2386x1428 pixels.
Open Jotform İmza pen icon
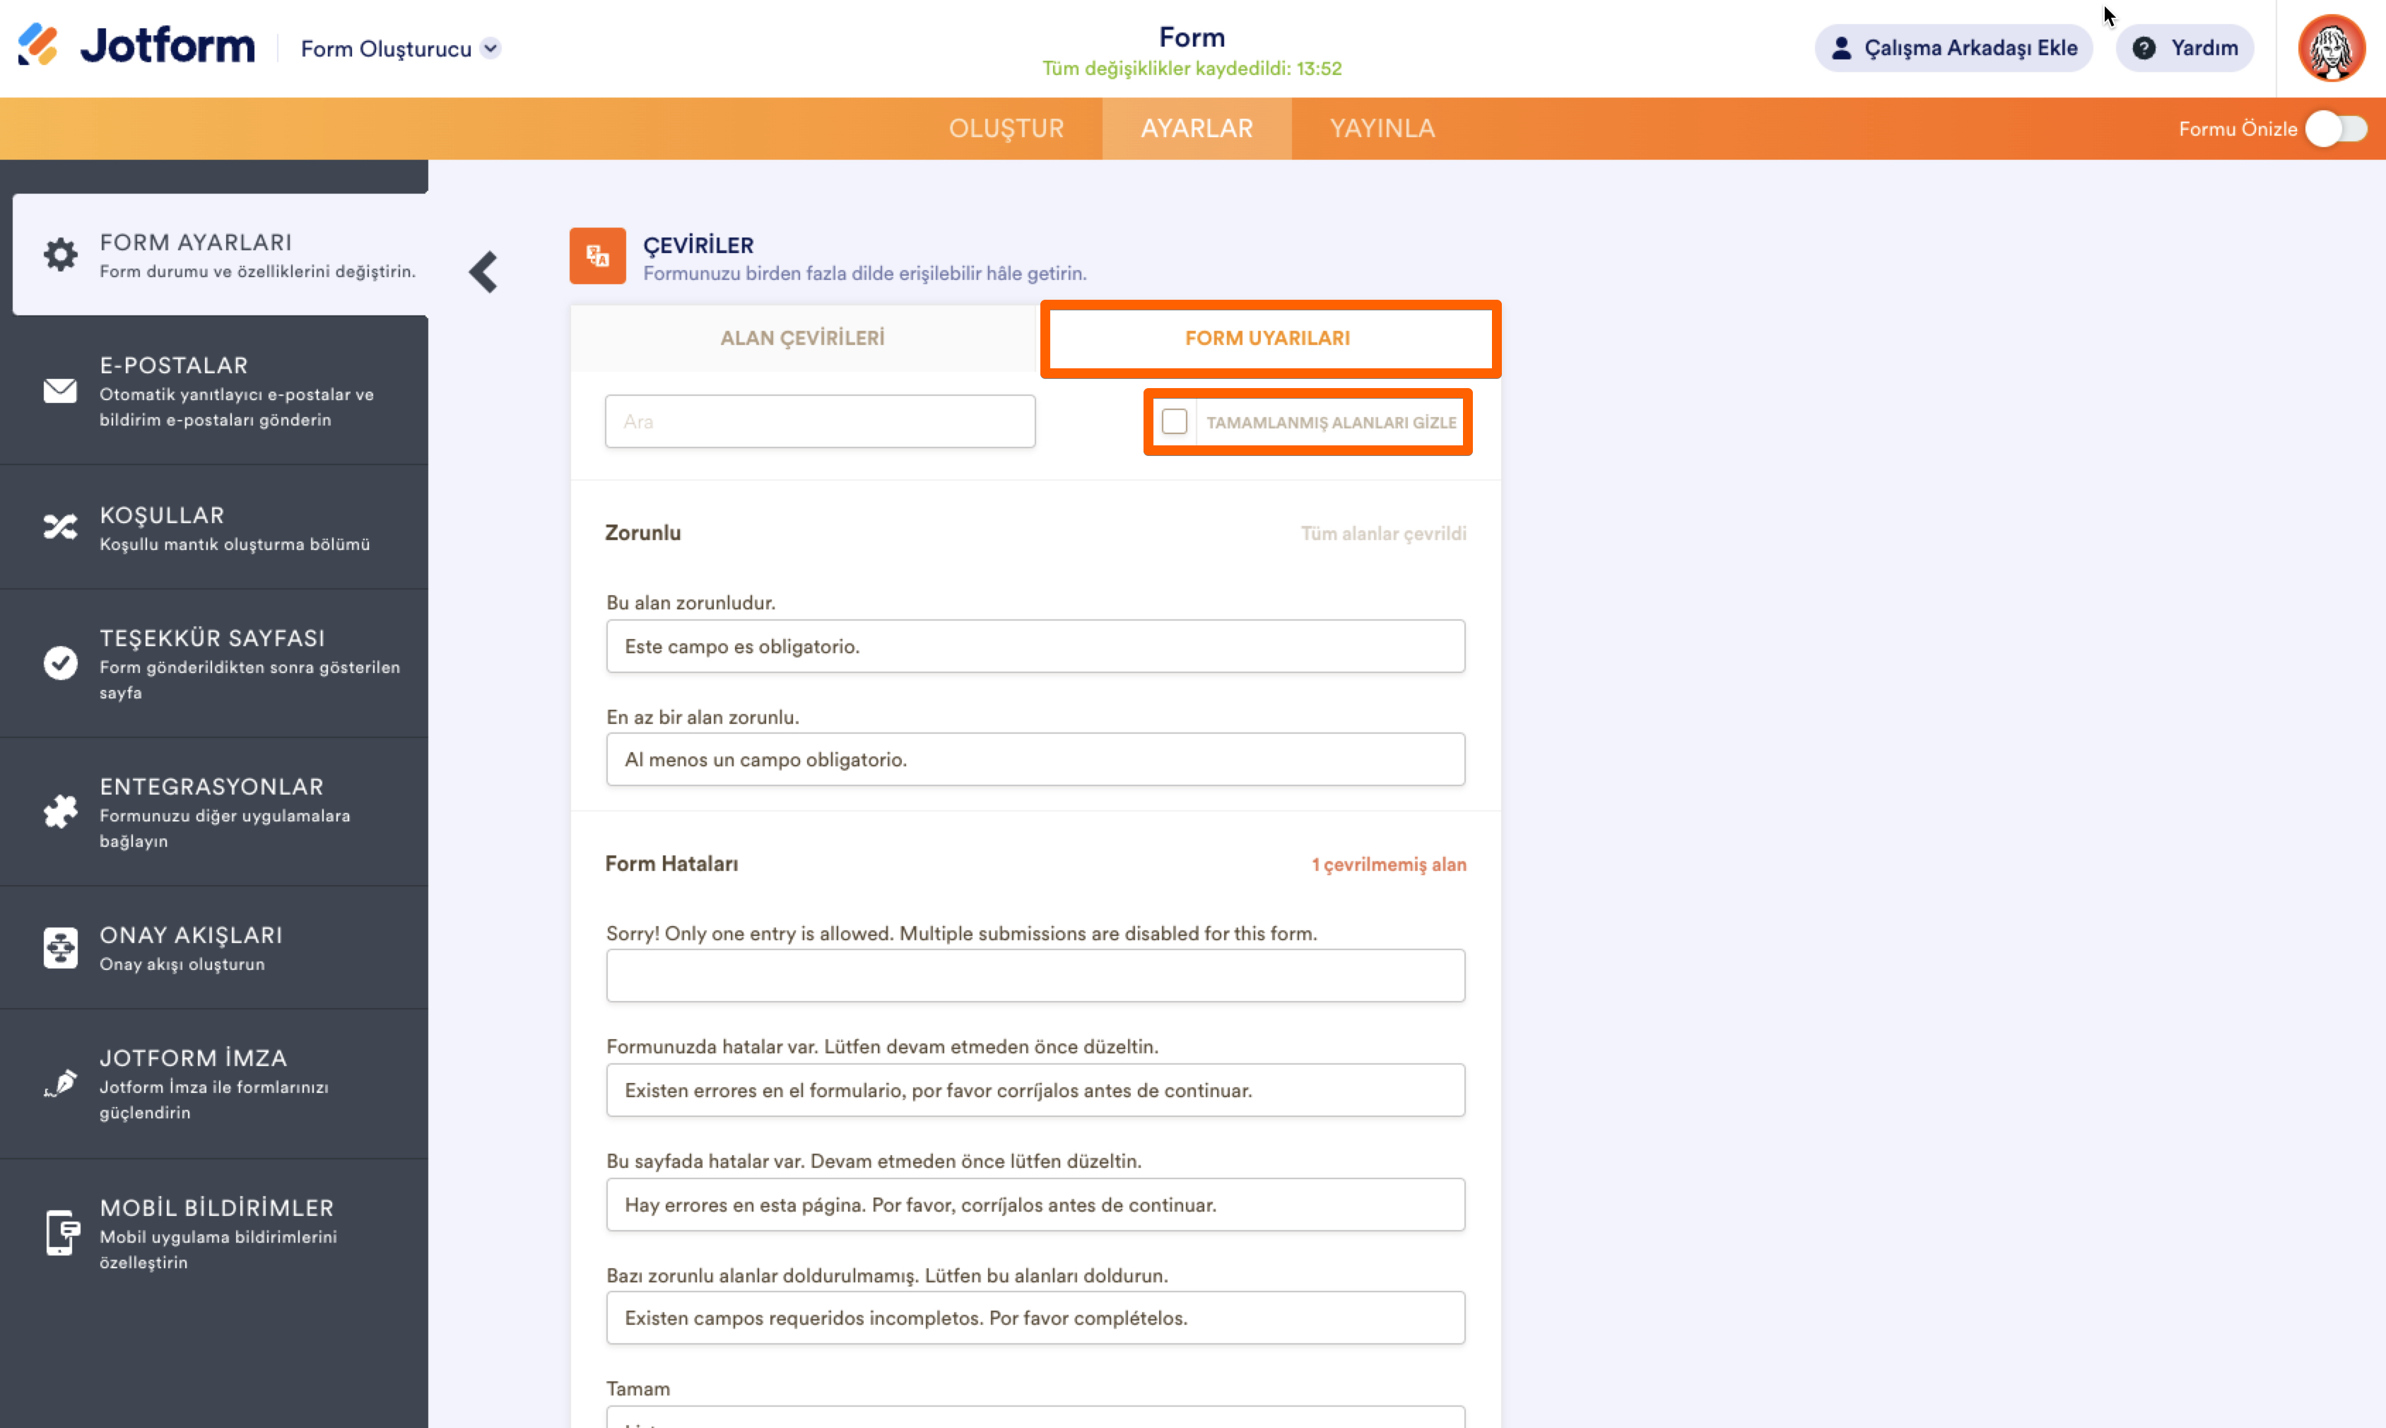[59, 1084]
